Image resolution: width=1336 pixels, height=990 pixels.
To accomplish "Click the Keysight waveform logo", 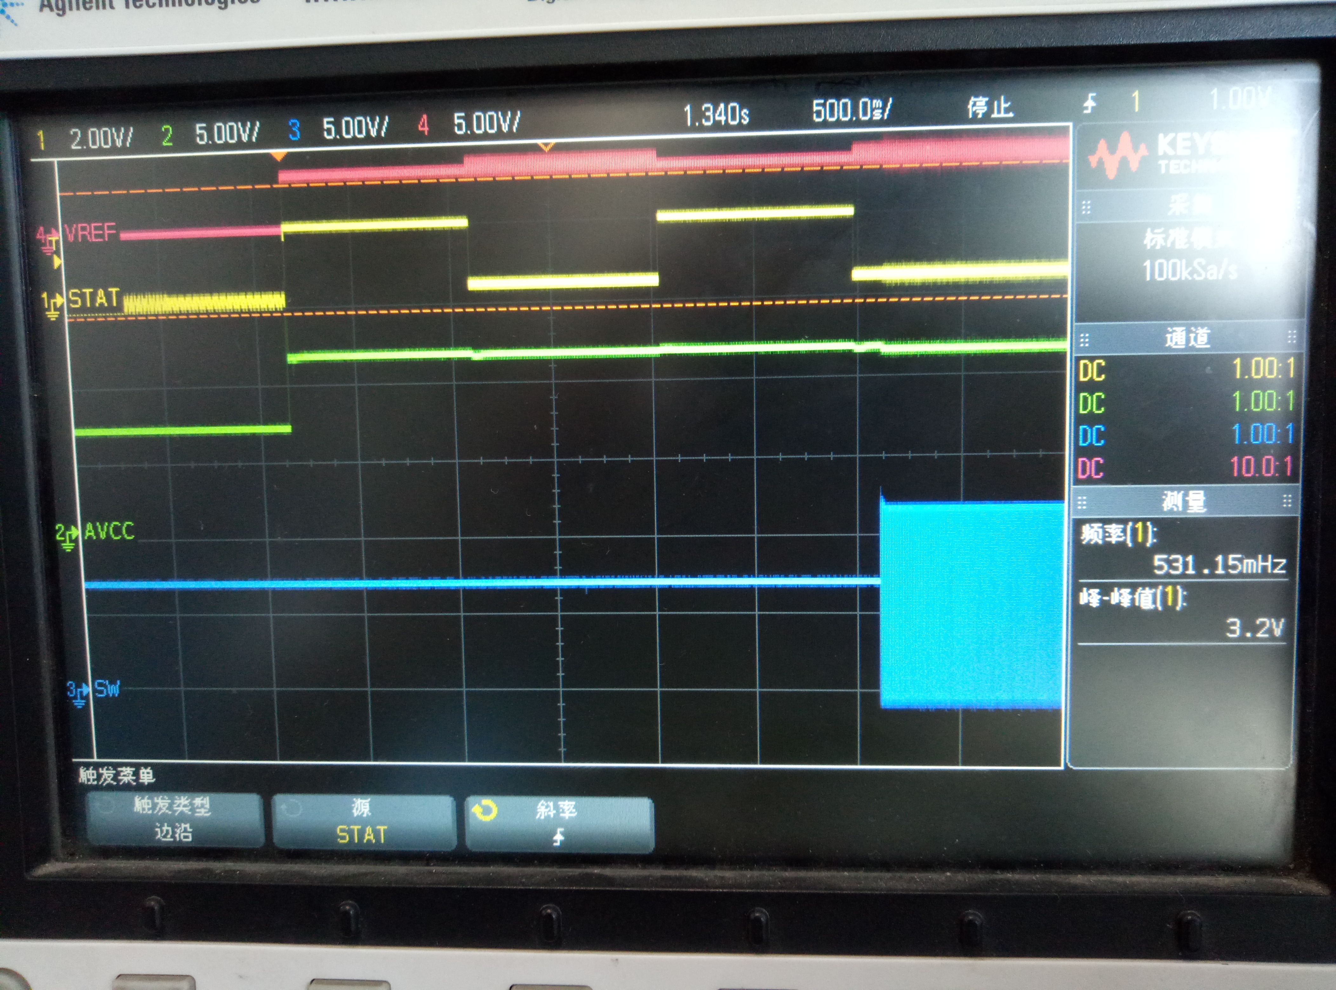I will coord(1118,155).
